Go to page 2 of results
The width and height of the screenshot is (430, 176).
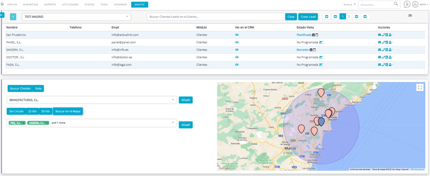349,16
